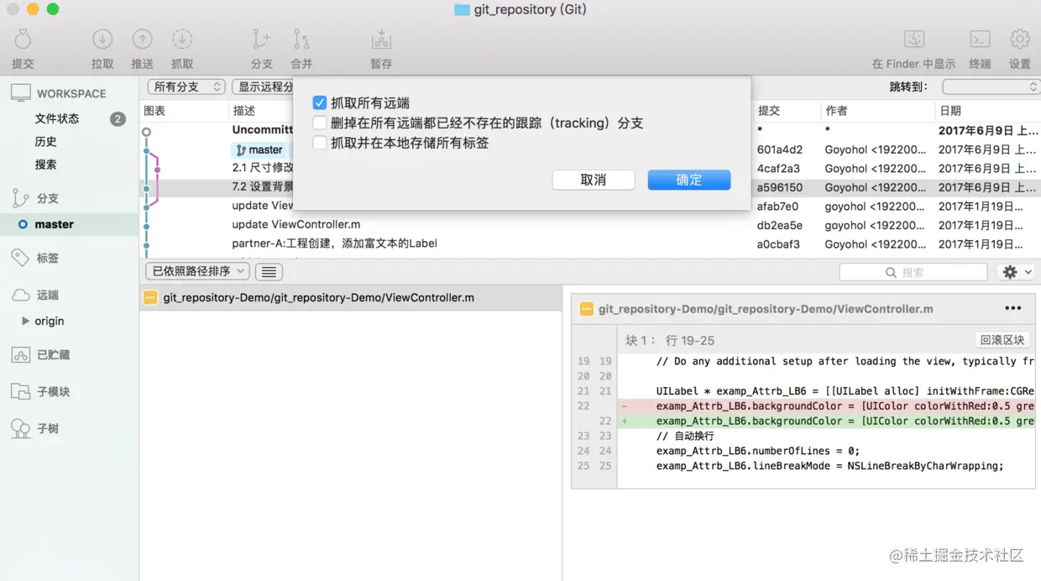This screenshot has width=1041, height=581.
Task: Click the 确定 button
Action: point(689,180)
